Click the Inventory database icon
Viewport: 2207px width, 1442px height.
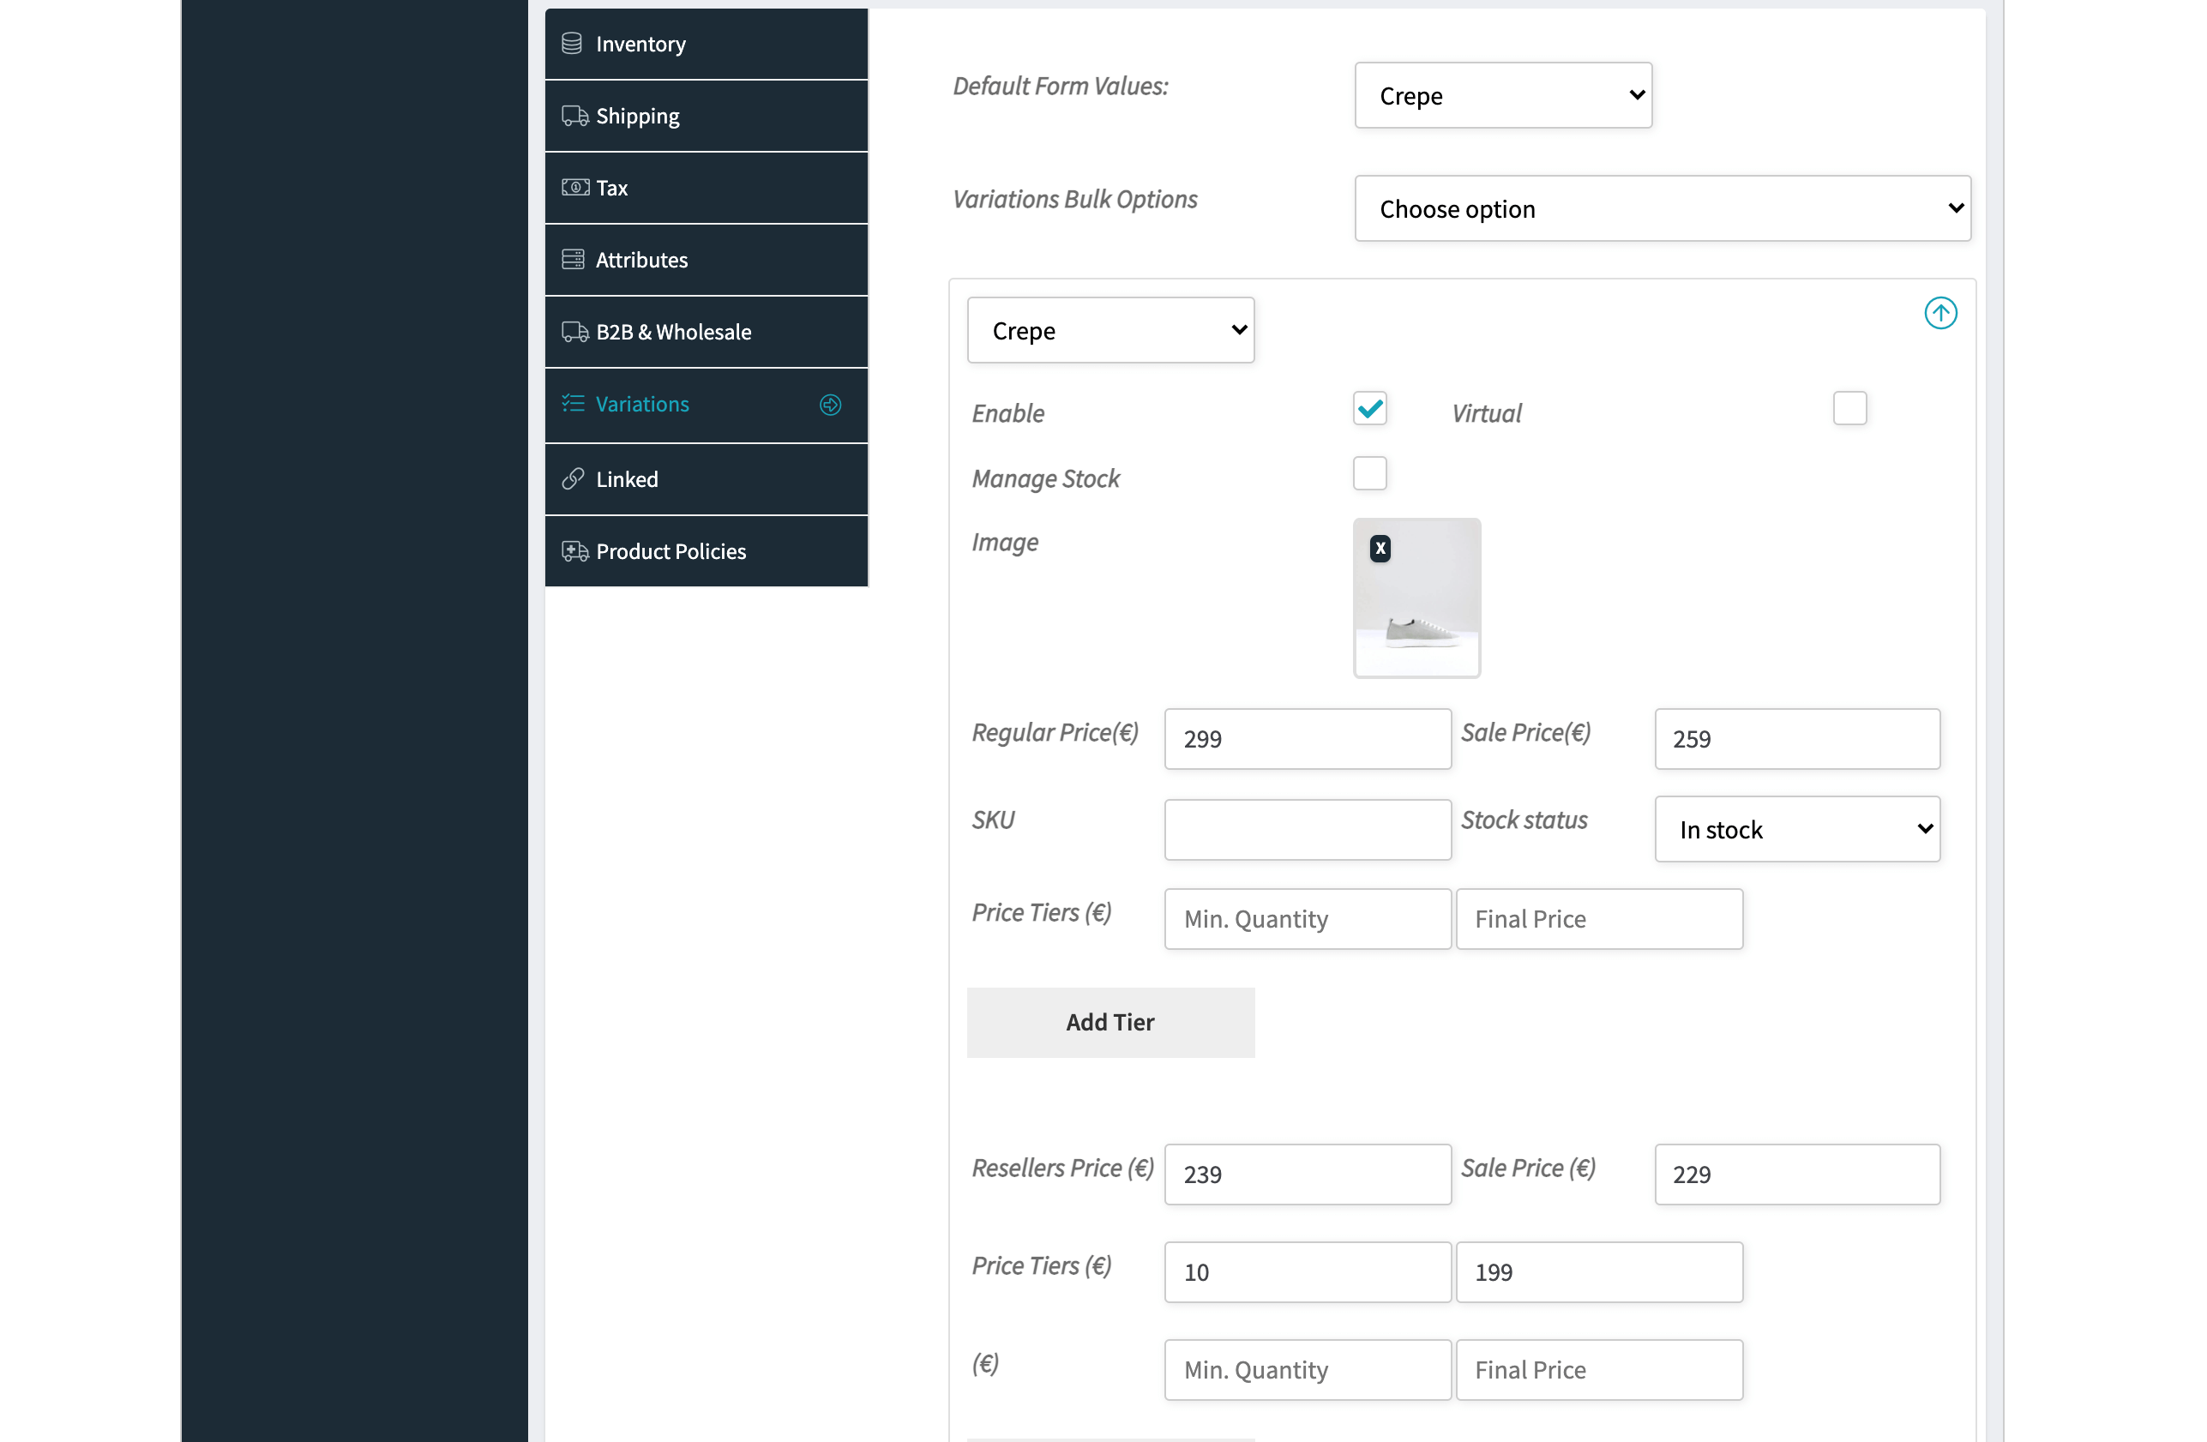tap(572, 44)
